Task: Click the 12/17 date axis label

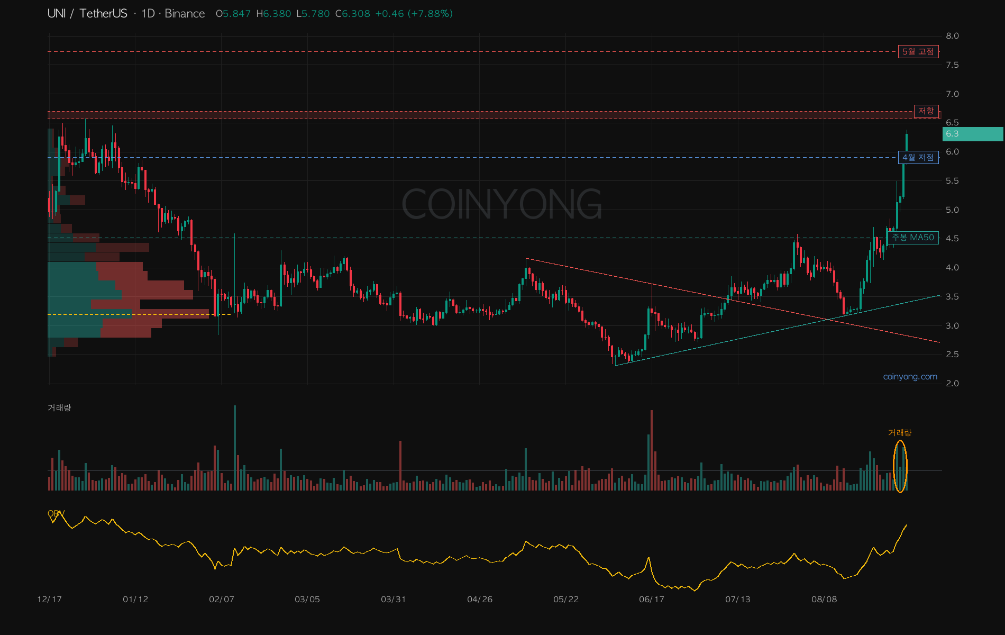Action: (x=49, y=600)
